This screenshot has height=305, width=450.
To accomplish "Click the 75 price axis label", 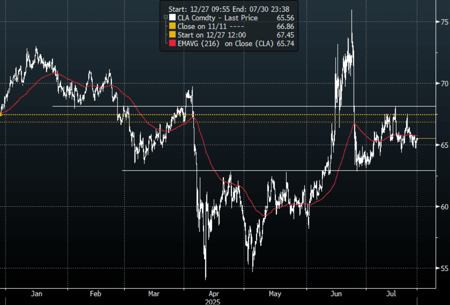I will click(444, 22).
